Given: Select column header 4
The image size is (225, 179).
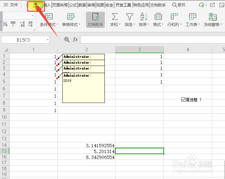Looking at the screenshot, I should [188, 50].
